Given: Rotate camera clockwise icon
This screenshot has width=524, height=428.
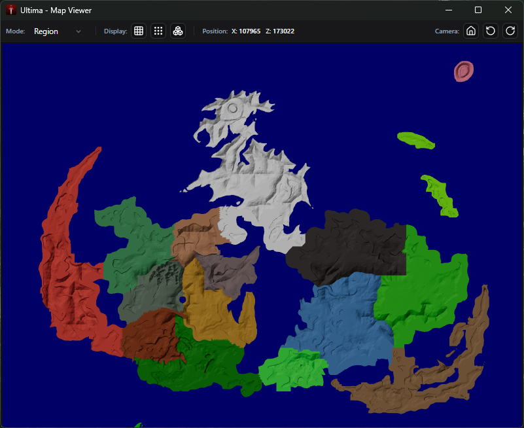Looking at the screenshot, I should click(510, 31).
